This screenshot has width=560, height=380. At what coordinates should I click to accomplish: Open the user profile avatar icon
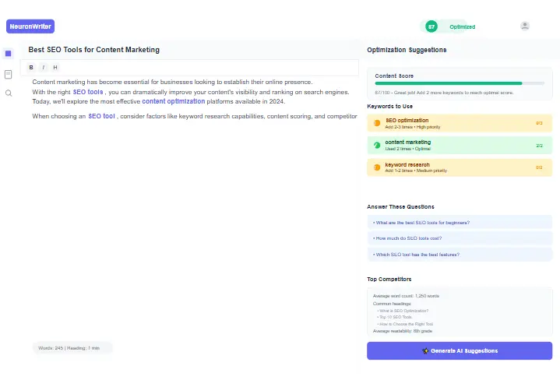(525, 26)
